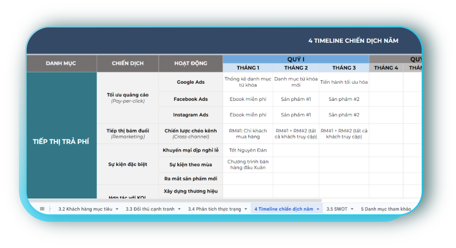Click the Tiến hành tối ưu hóa cell

click(344, 82)
